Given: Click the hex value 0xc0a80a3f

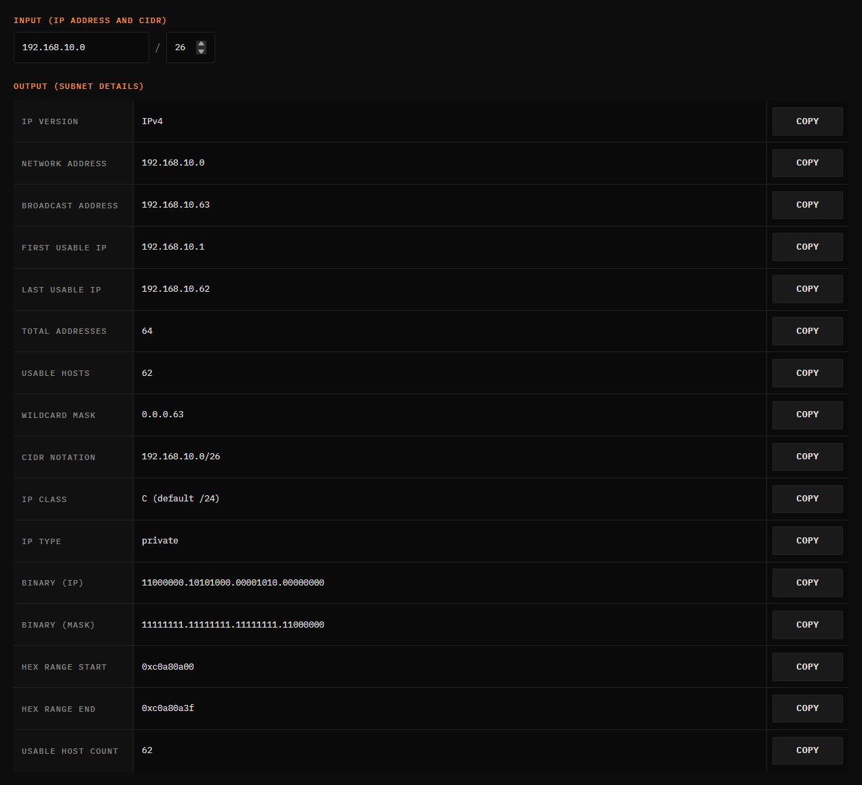Looking at the screenshot, I should click(x=168, y=708).
